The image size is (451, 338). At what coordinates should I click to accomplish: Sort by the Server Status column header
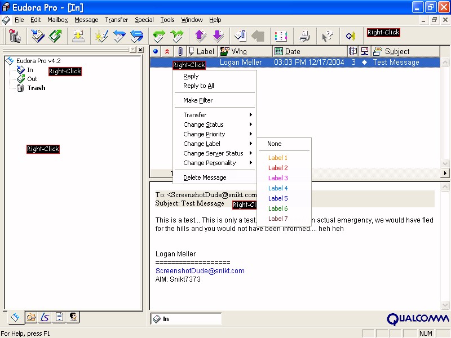click(x=365, y=51)
